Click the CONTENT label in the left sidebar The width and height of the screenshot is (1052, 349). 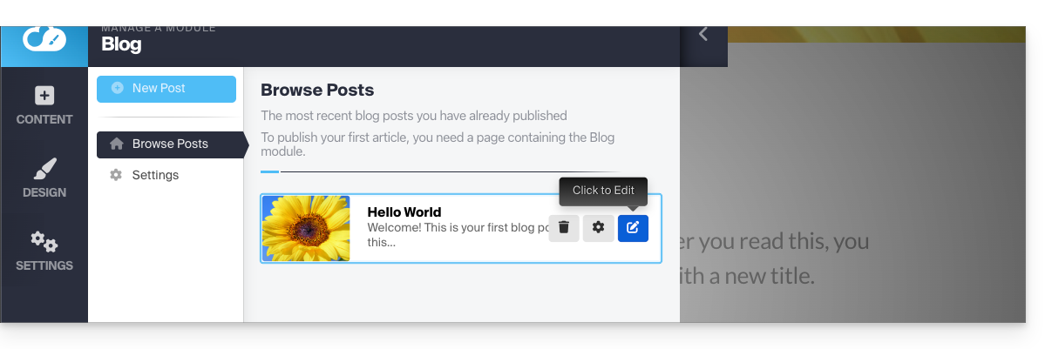44,119
